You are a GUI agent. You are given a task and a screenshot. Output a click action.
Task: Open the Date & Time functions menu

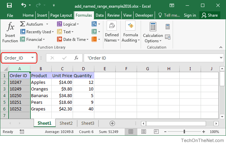(x=73, y=40)
